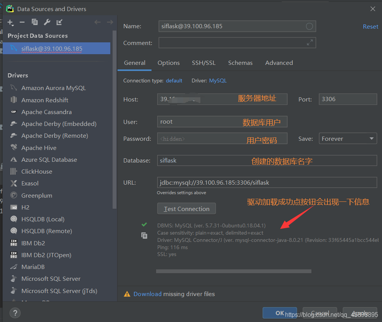
Task: Click the Cancel button
Action: coord(320,313)
